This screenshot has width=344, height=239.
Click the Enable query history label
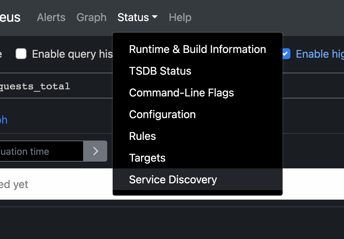click(72, 54)
